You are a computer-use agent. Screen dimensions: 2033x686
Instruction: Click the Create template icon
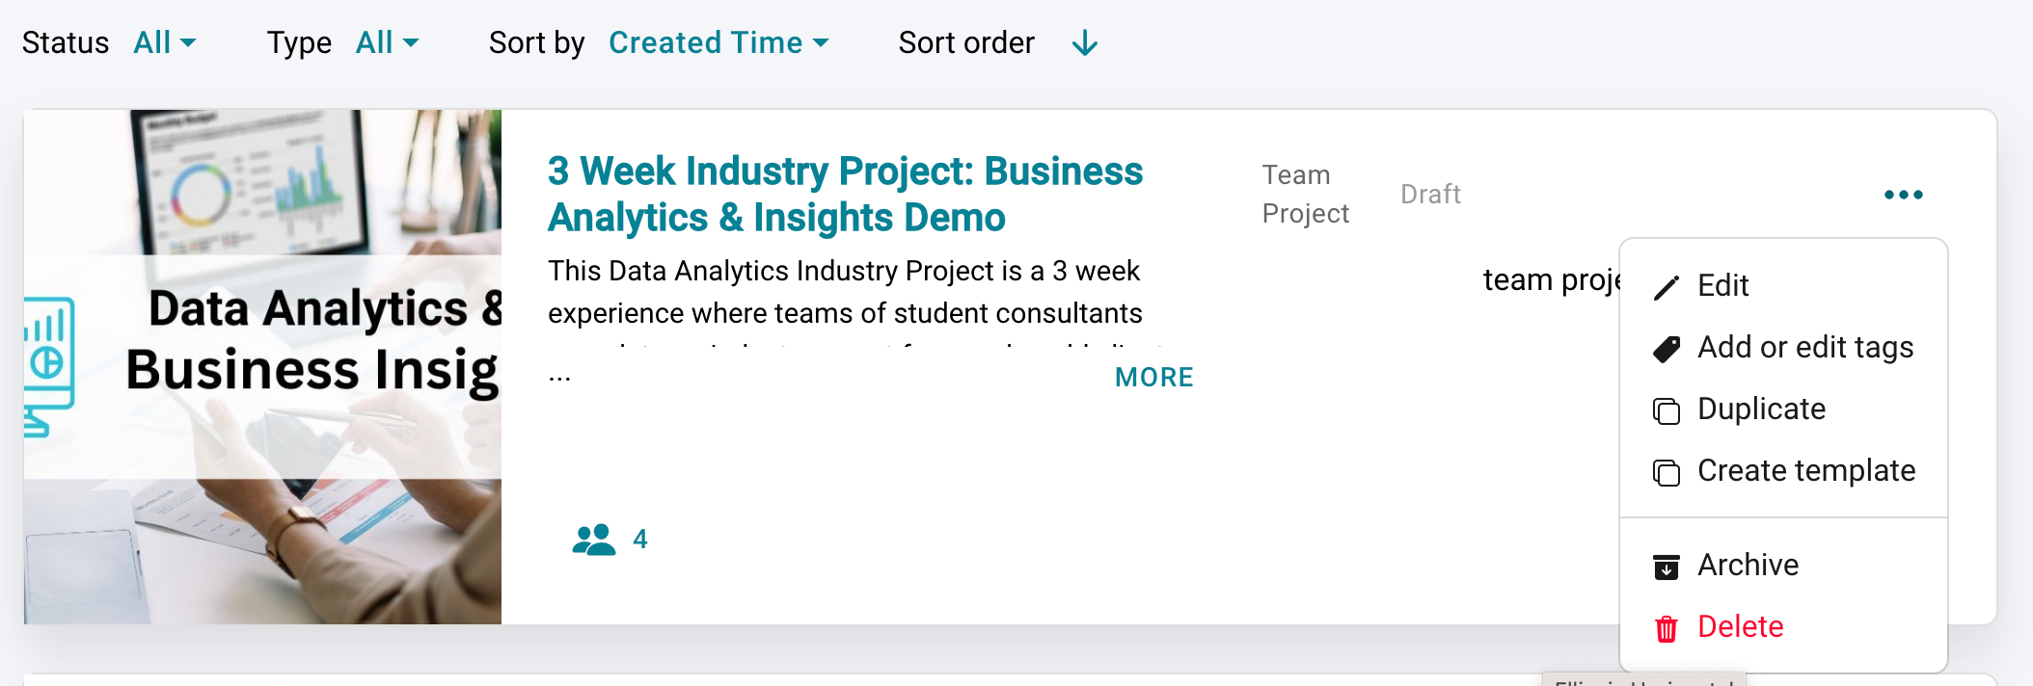1667,472
